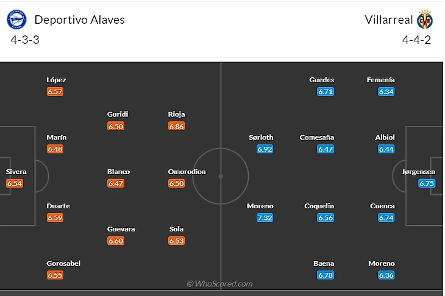Image resolution: width=445 pixels, height=296 pixels.
Task: Click the WhoScored.com watermark
Action: (x=219, y=284)
